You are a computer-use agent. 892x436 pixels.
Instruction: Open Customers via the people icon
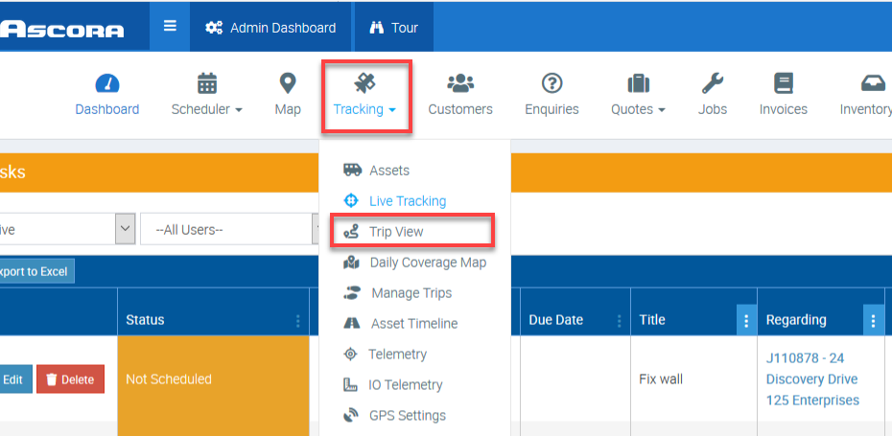tap(460, 83)
